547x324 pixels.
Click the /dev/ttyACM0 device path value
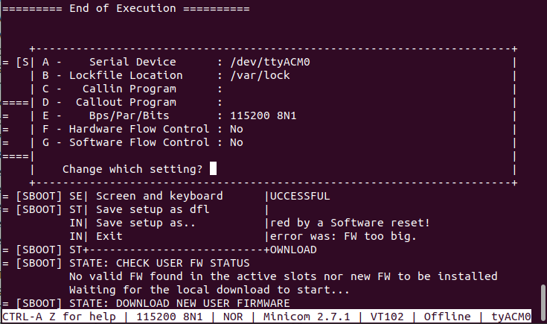270,62
